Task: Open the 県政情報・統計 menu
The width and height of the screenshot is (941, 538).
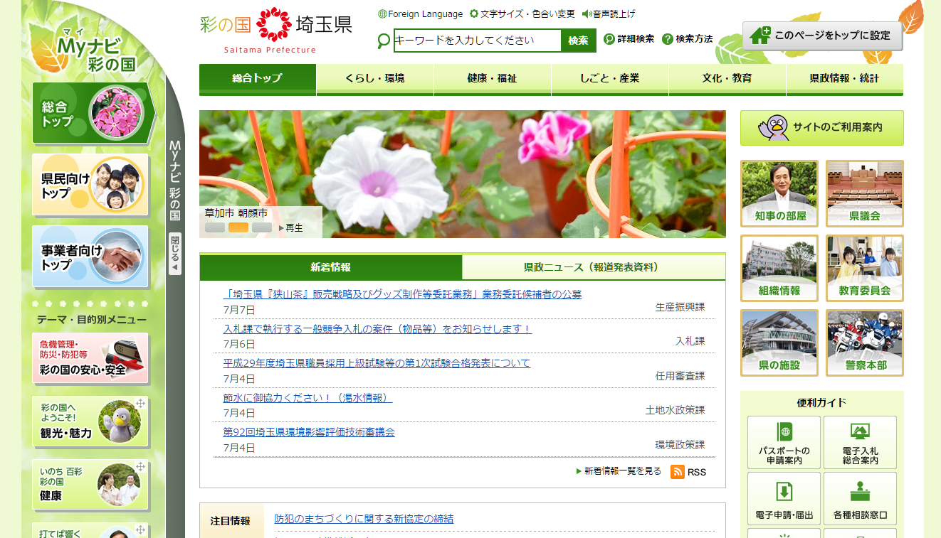Action: click(x=845, y=79)
